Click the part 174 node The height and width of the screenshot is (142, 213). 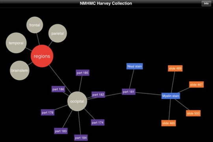tap(98, 122)
